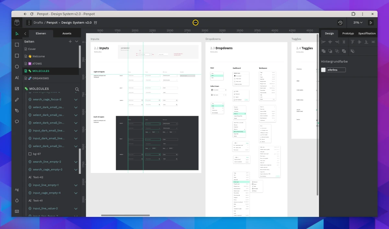This screenshot has width=389, height=229.
Task: Expand search_cage_focus-2 layer
Action: pyautogui.click(x=76, y=99)
